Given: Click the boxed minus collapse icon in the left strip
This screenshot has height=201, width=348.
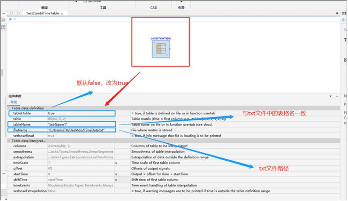Looking at the screenshot, I should pos(4,20).
